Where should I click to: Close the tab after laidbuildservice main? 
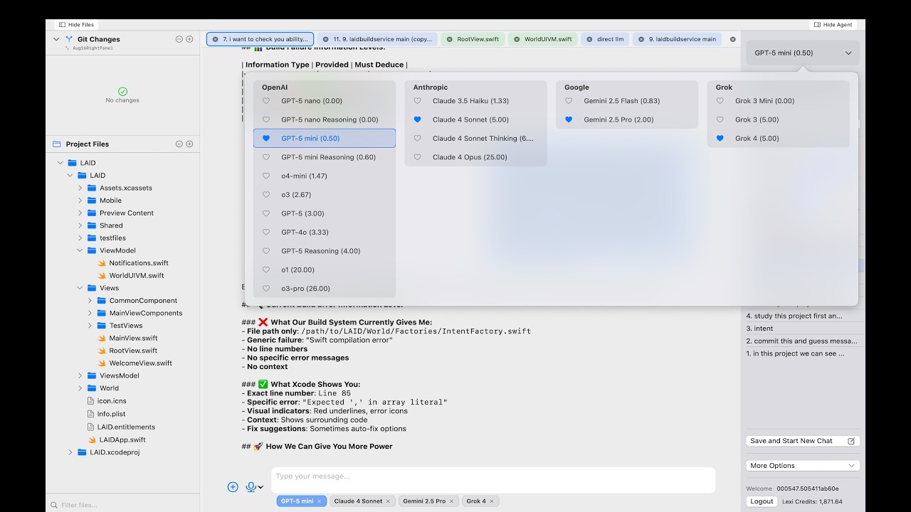pyautogui.click(x=733, y=39)
